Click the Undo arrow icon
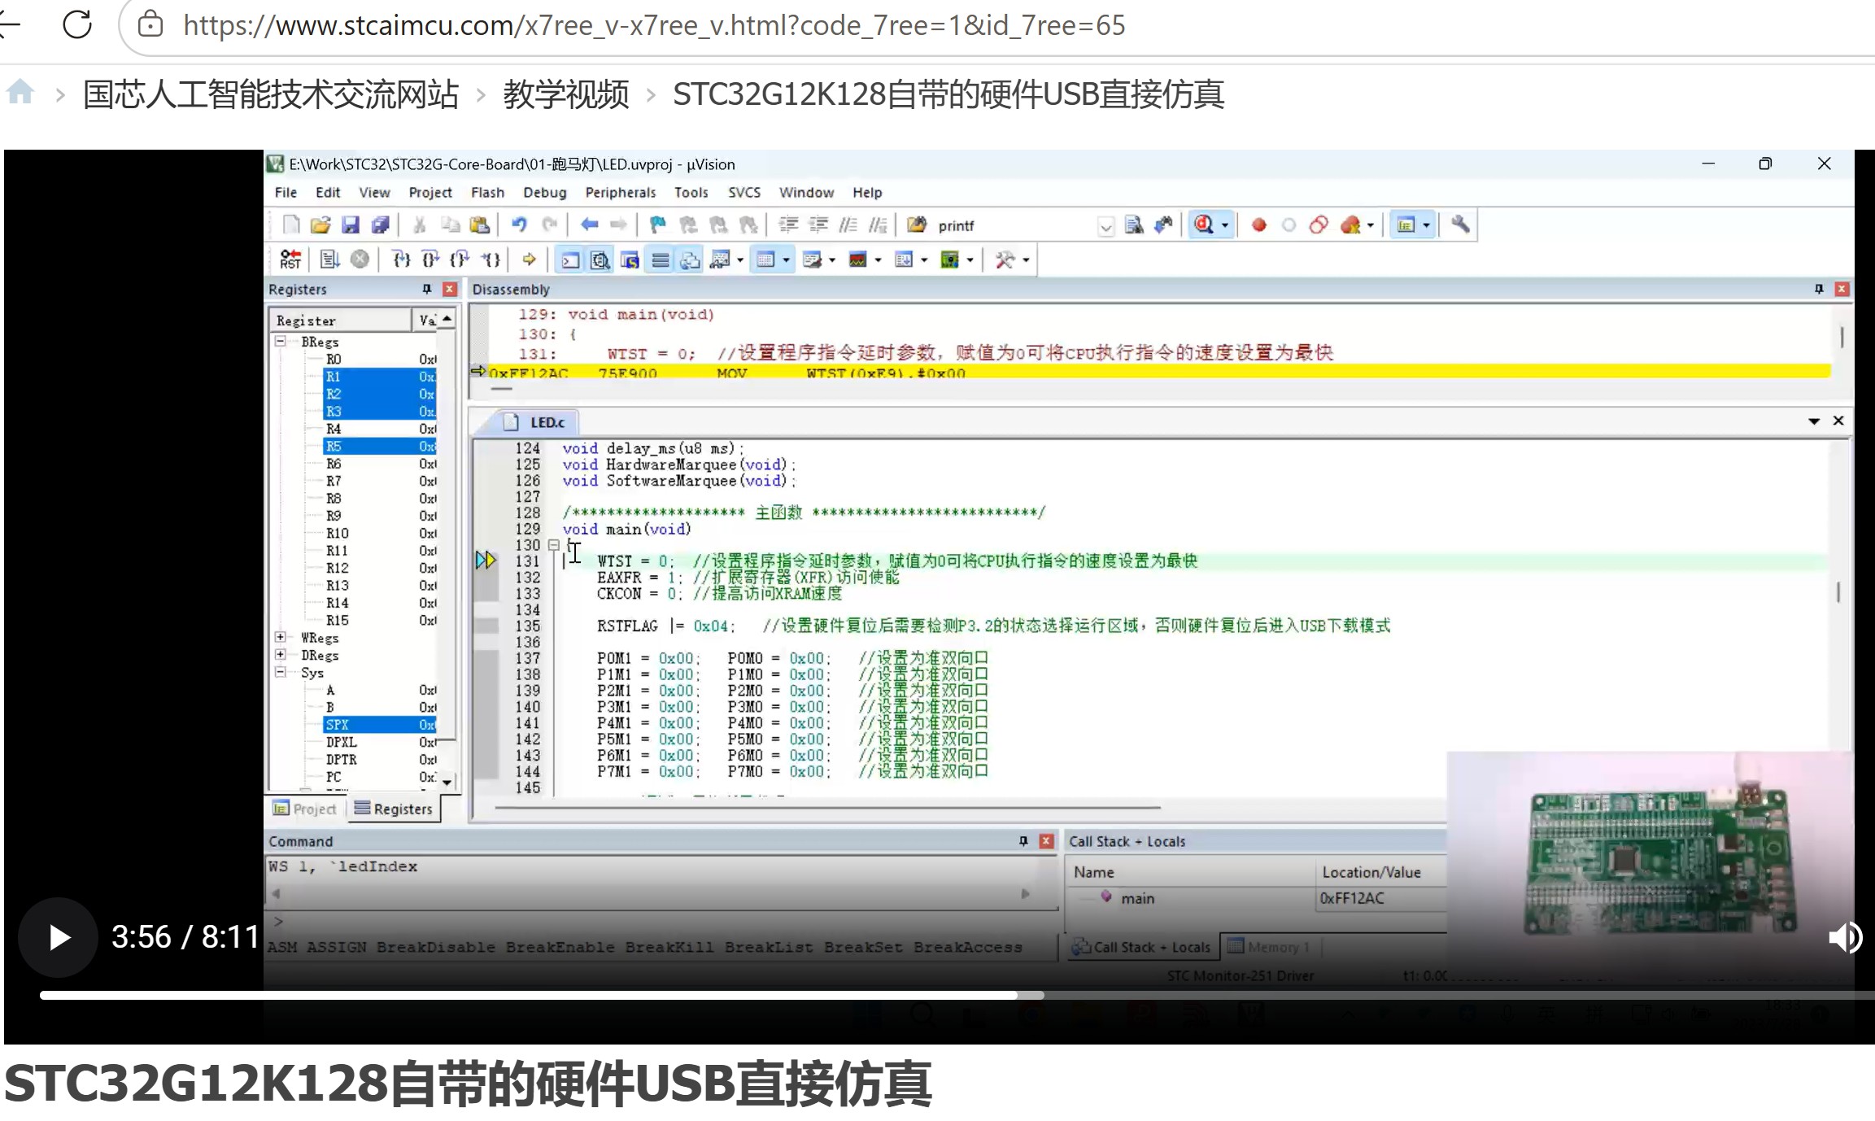 pyautogui.click(x=519, y=225)
